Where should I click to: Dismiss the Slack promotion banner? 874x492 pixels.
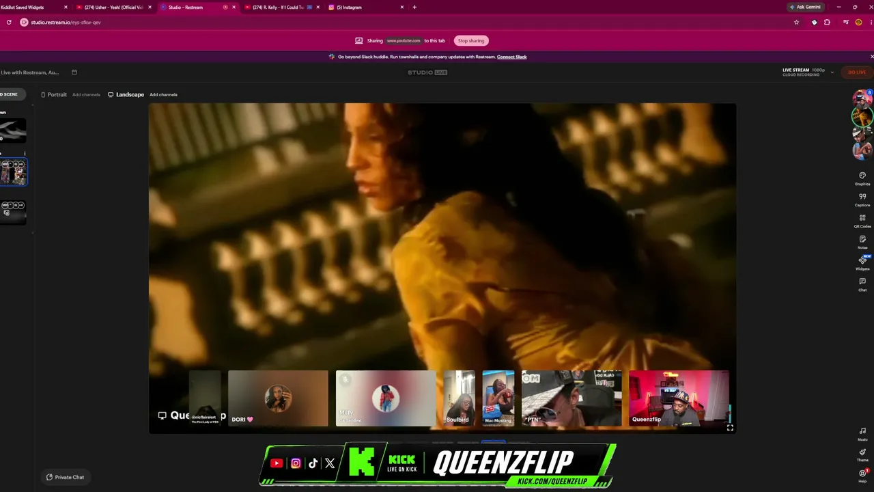pos(871,57)
